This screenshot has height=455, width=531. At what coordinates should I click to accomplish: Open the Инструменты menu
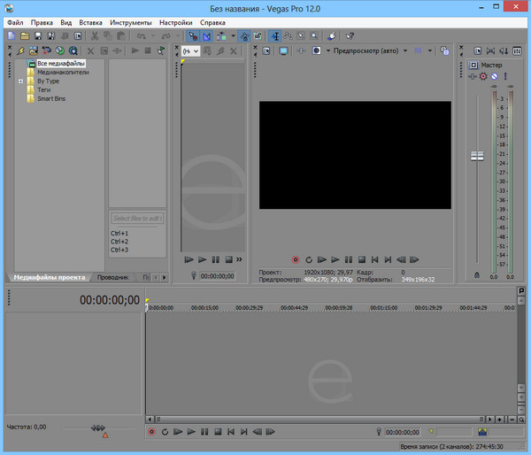pyautogui.click(x=130, y=21)
